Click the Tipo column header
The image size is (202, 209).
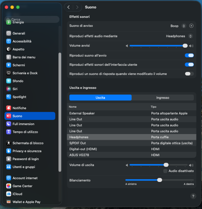(153, 107)
